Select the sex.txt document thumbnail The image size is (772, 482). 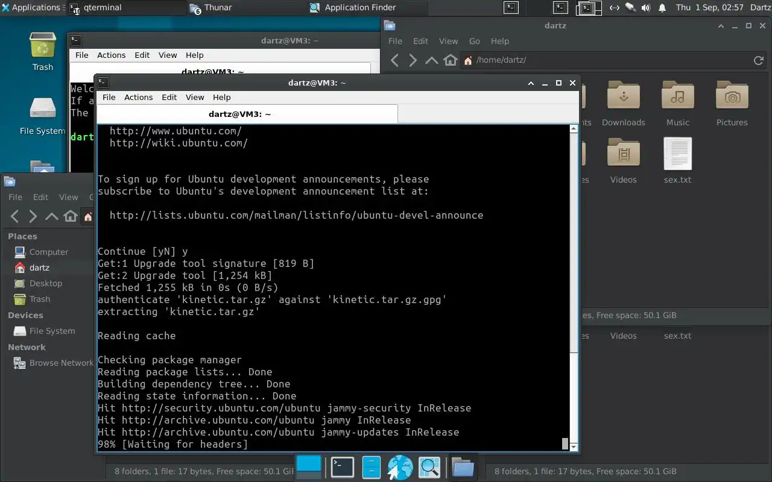(678, 154)
